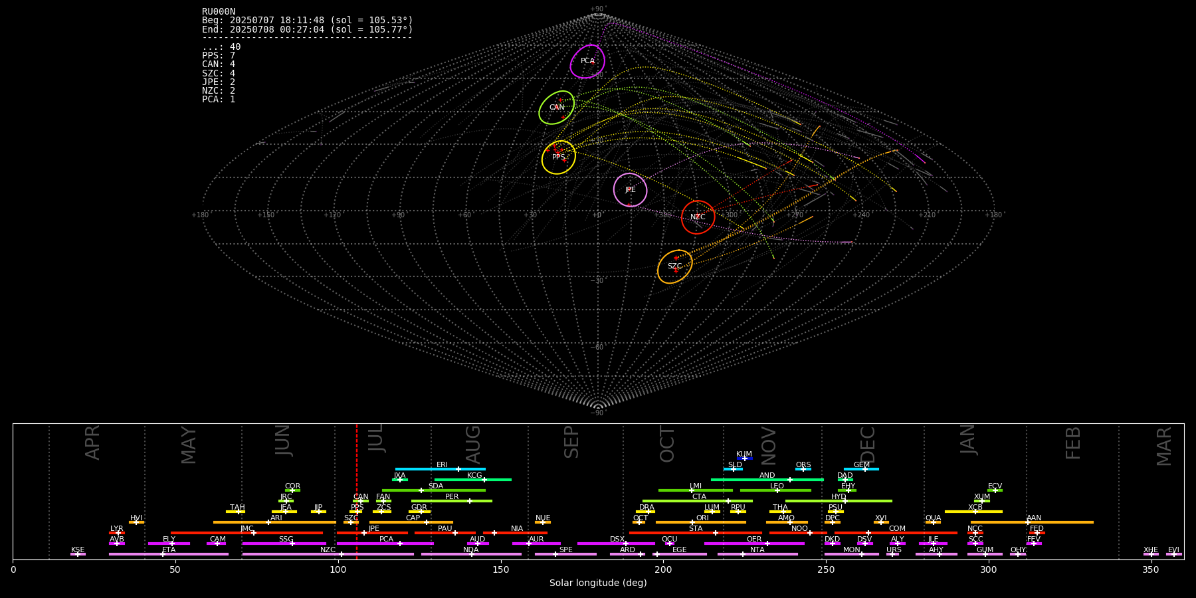1196x598 pixels.
Task: Click the 'NZC: 2' legend entry
Action: [x=219, y=90]
